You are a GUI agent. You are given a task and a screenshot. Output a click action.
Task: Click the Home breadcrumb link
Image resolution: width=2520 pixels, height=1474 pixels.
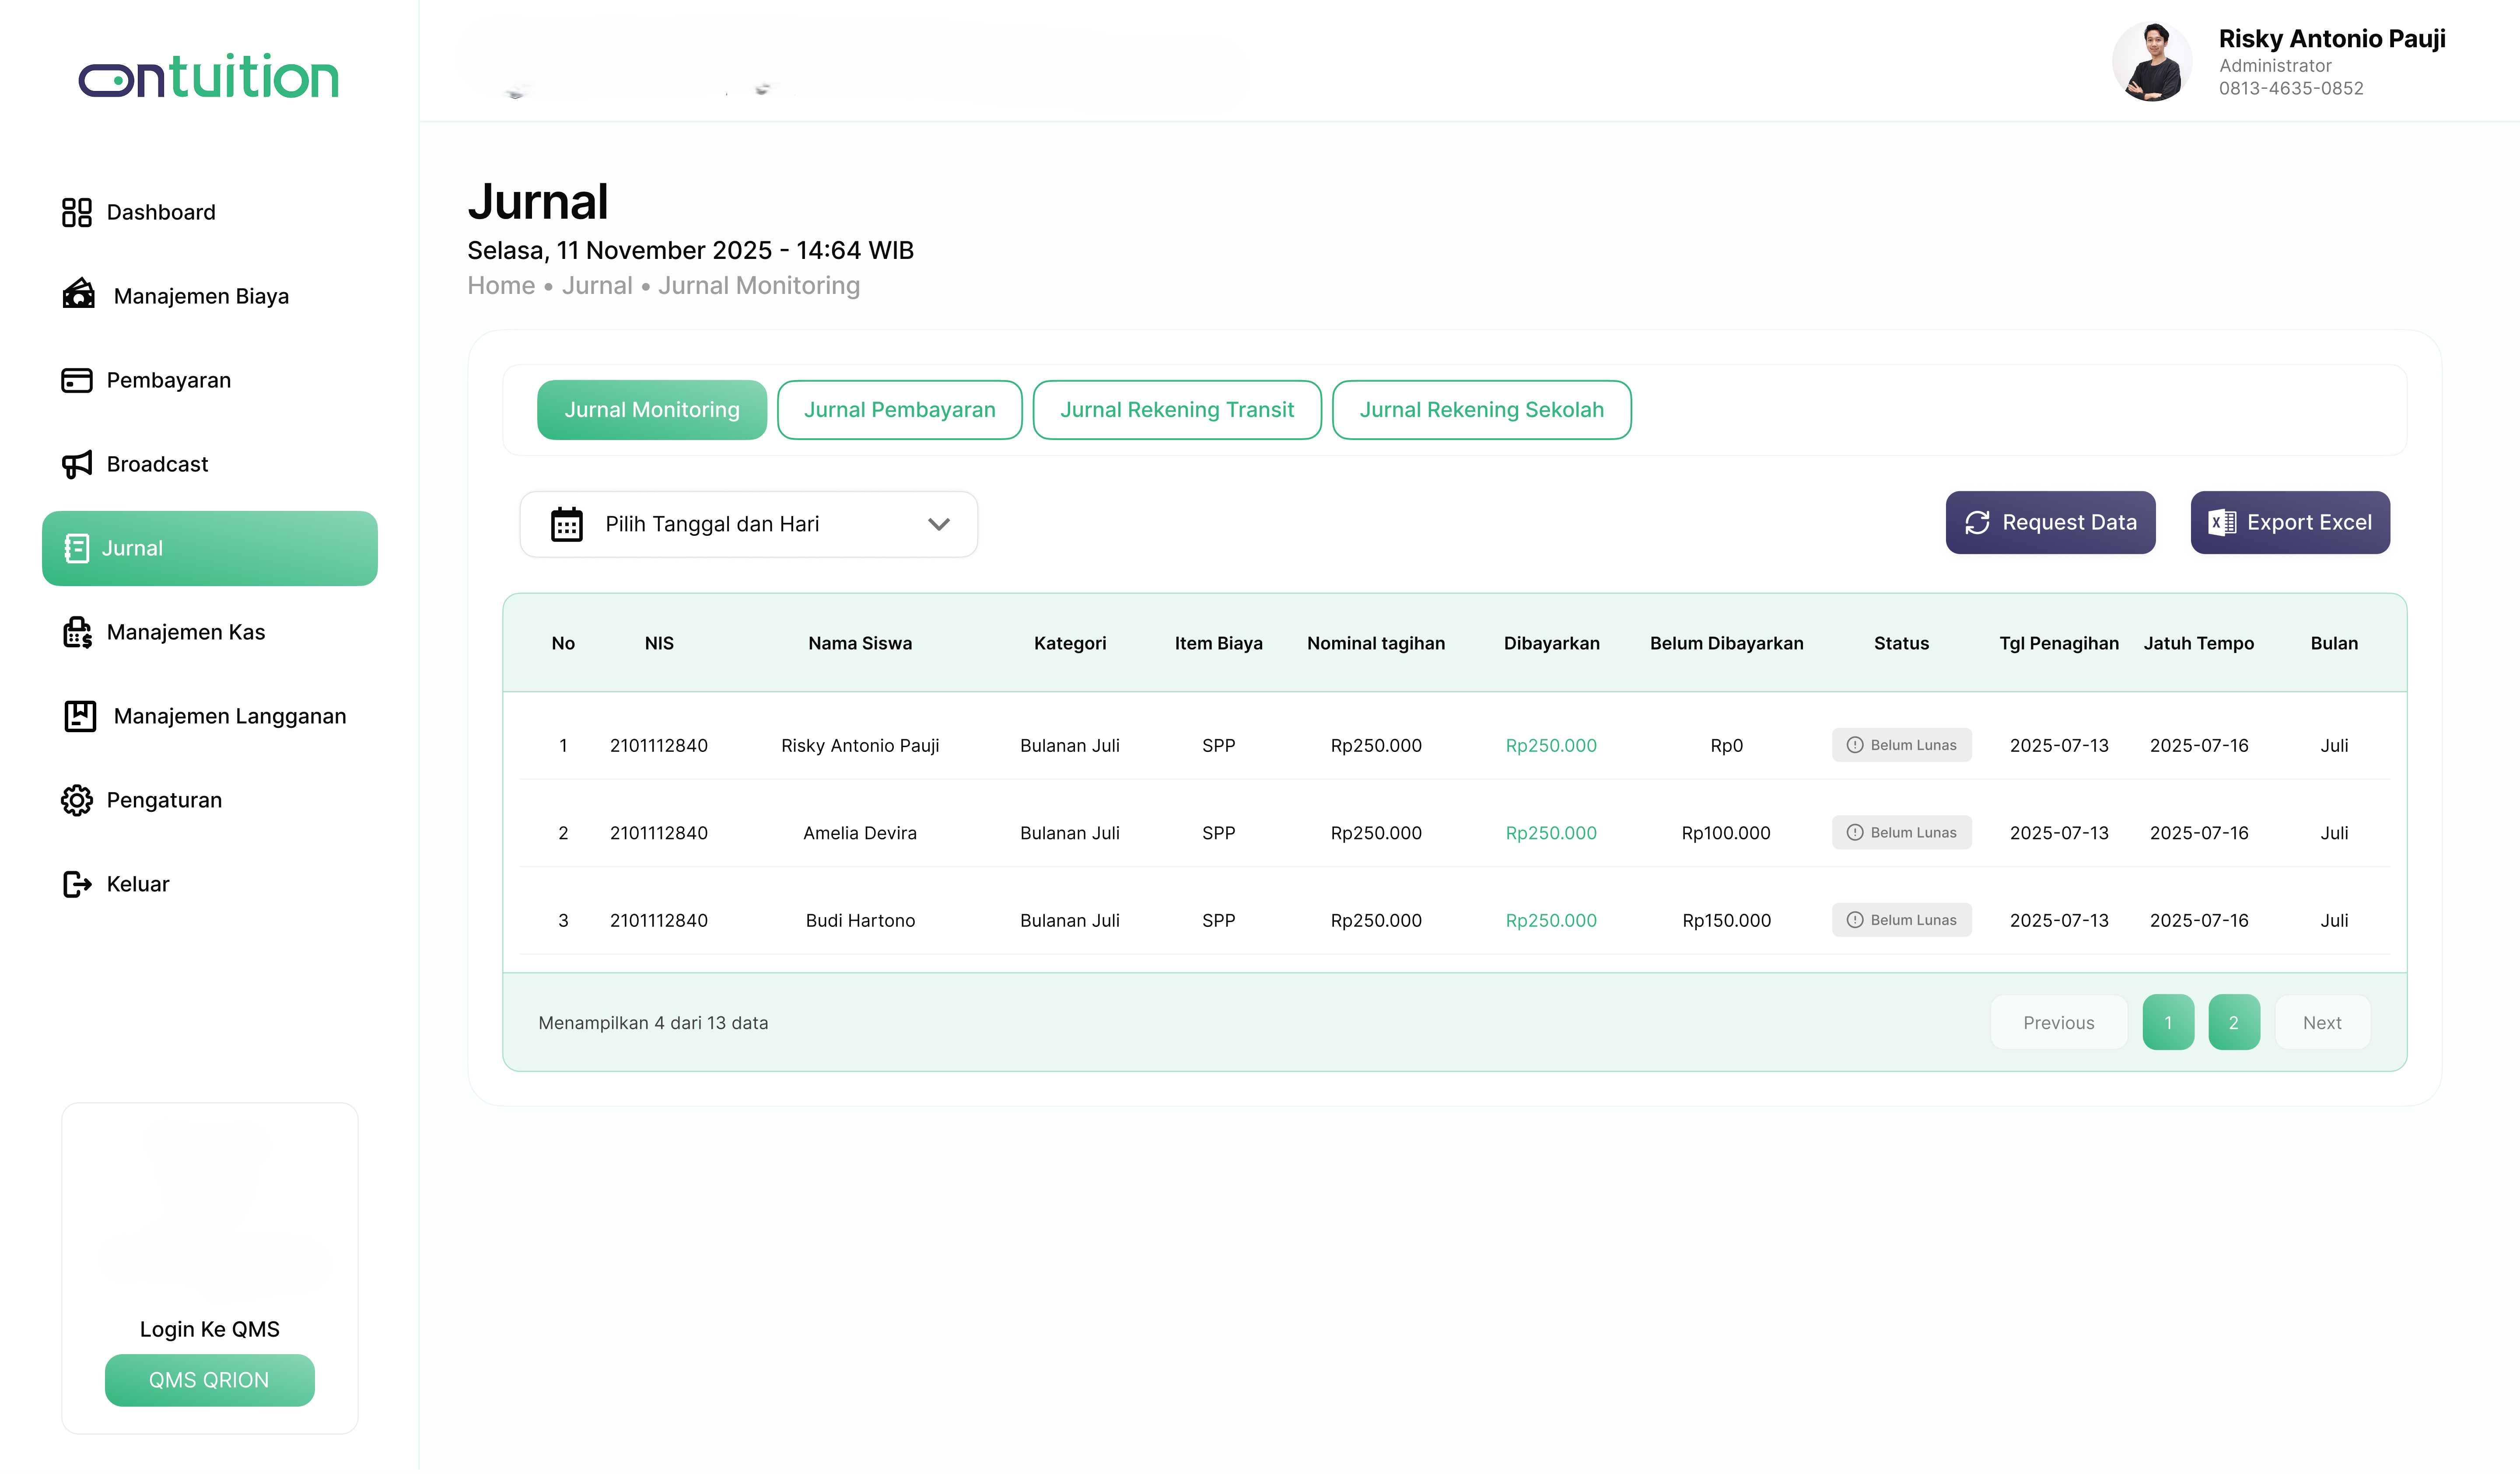[x=501, y=286]
